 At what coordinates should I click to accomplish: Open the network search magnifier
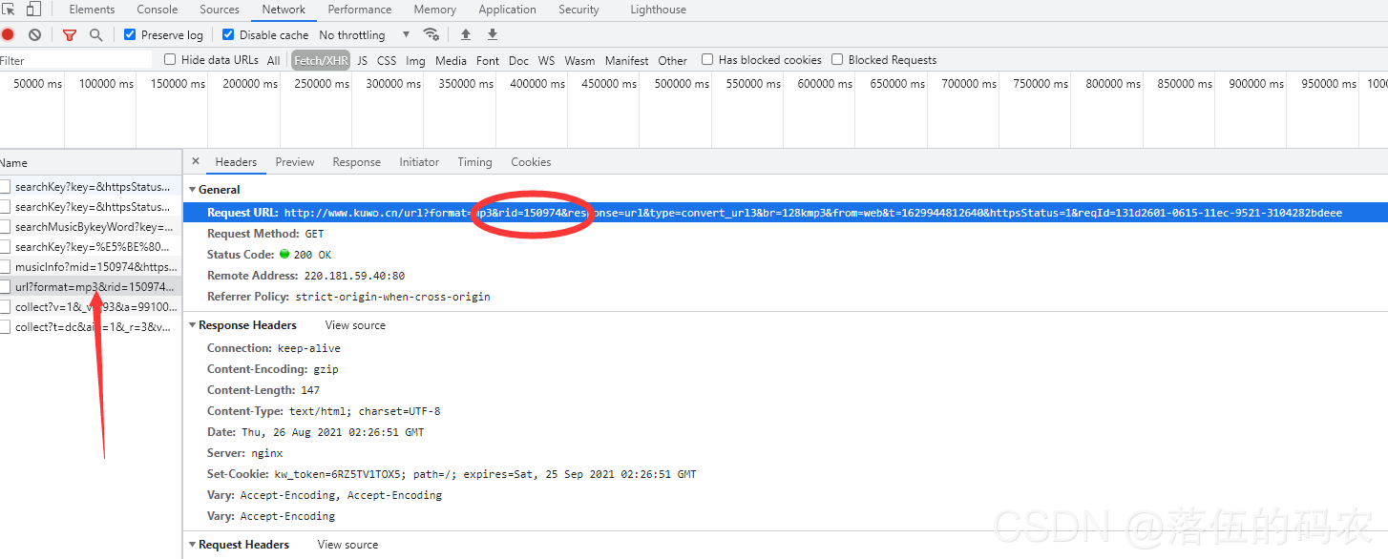click(95, 35)
